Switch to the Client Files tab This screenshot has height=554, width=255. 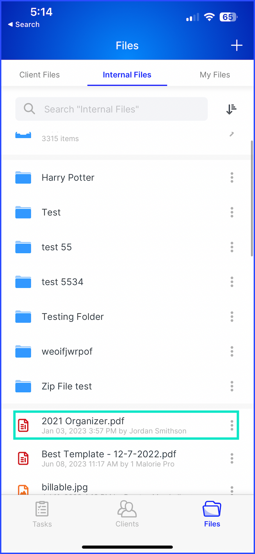(40, 75)
